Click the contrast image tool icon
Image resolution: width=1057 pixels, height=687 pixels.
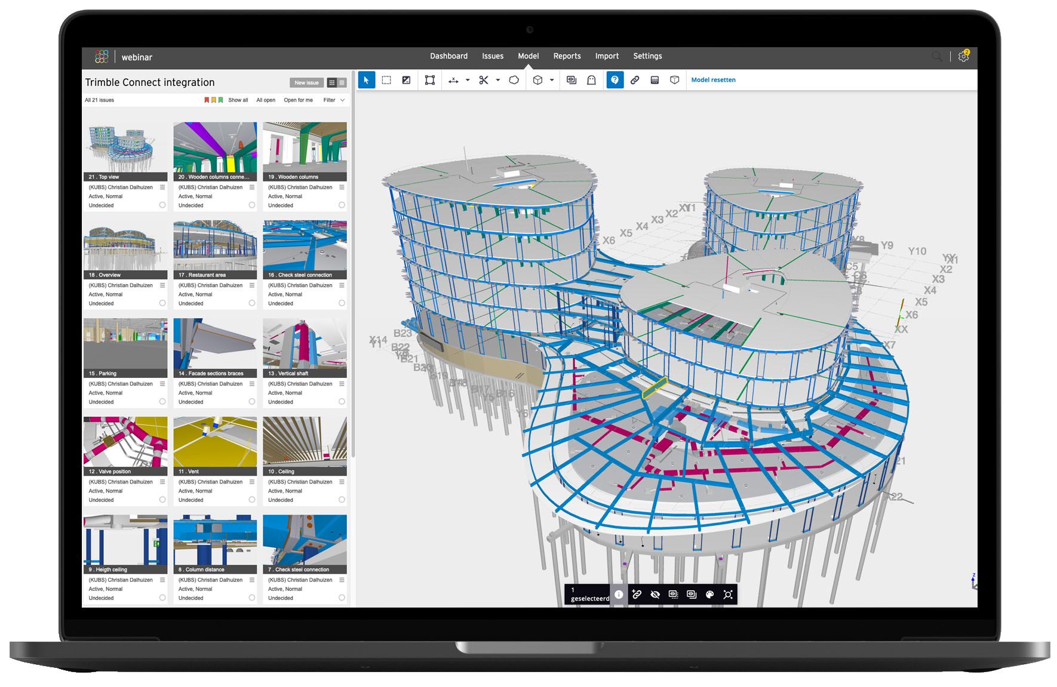pyautogui.click(x=406, y=80)
